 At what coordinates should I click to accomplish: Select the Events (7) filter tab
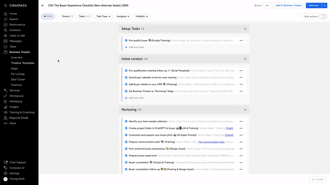pos(68,16)
